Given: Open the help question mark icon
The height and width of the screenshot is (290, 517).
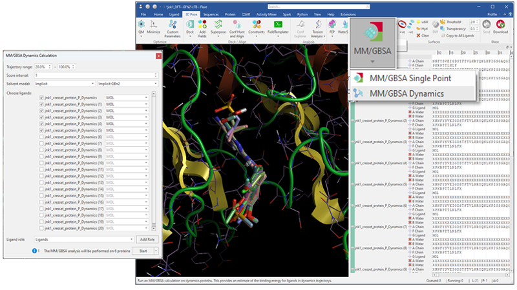Looking at the screenshot, I should pyautogui.click(x=511, y=14).
